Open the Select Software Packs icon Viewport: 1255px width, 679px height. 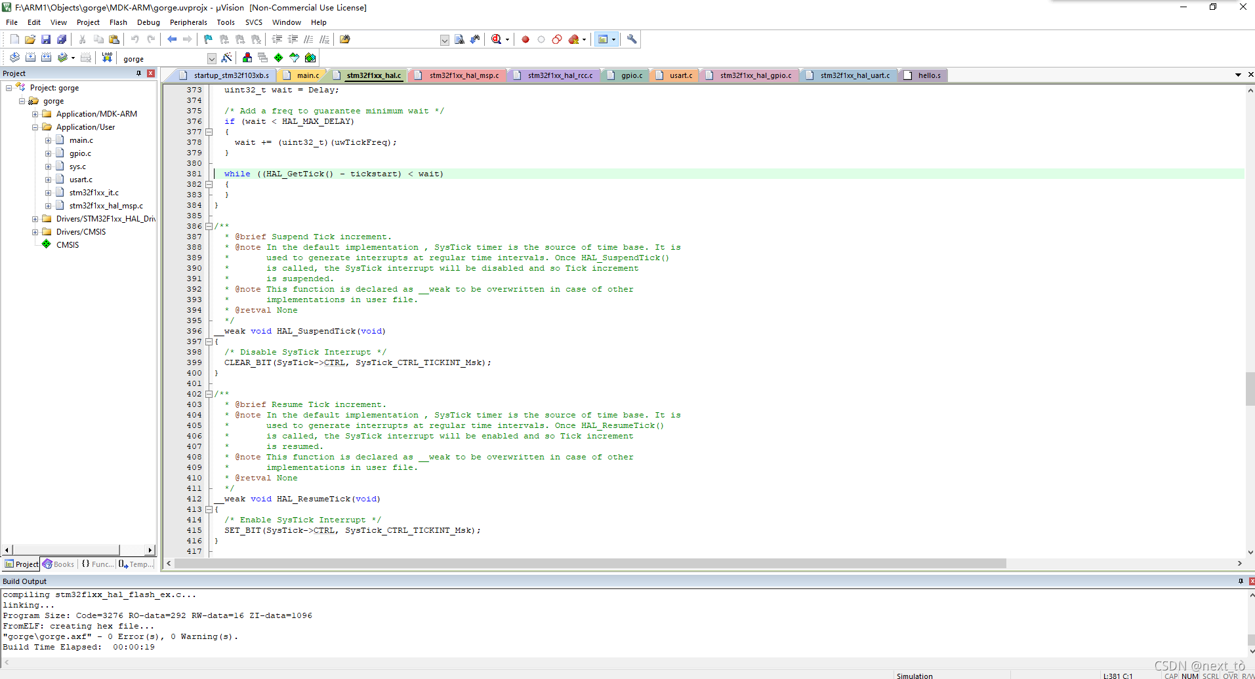pos(295,58)
